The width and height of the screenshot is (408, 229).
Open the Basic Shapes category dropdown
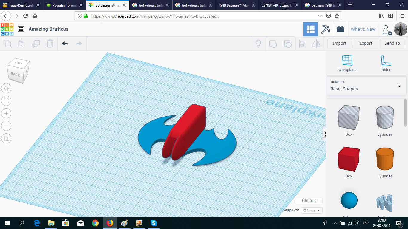click(366, 86)
